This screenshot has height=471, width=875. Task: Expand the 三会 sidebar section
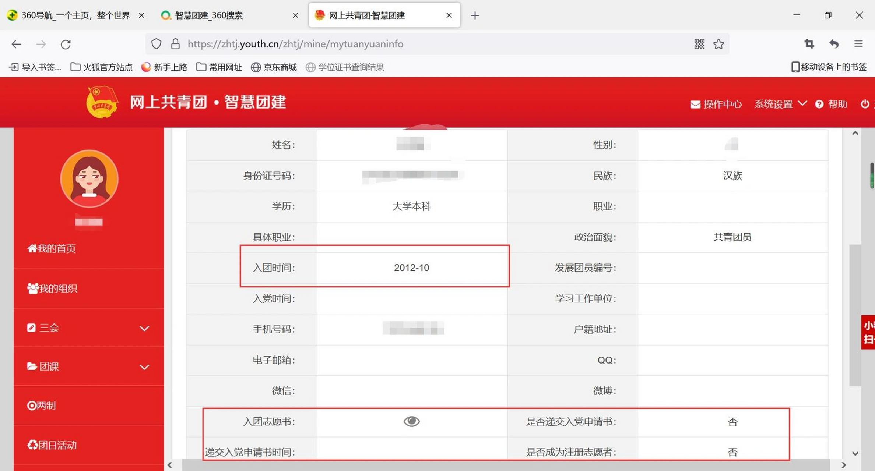click(144, 328)
